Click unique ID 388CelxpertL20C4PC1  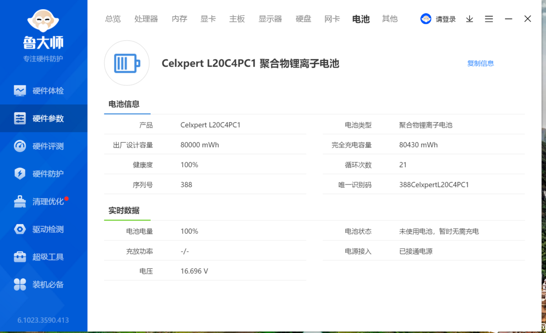click(434, 184)
